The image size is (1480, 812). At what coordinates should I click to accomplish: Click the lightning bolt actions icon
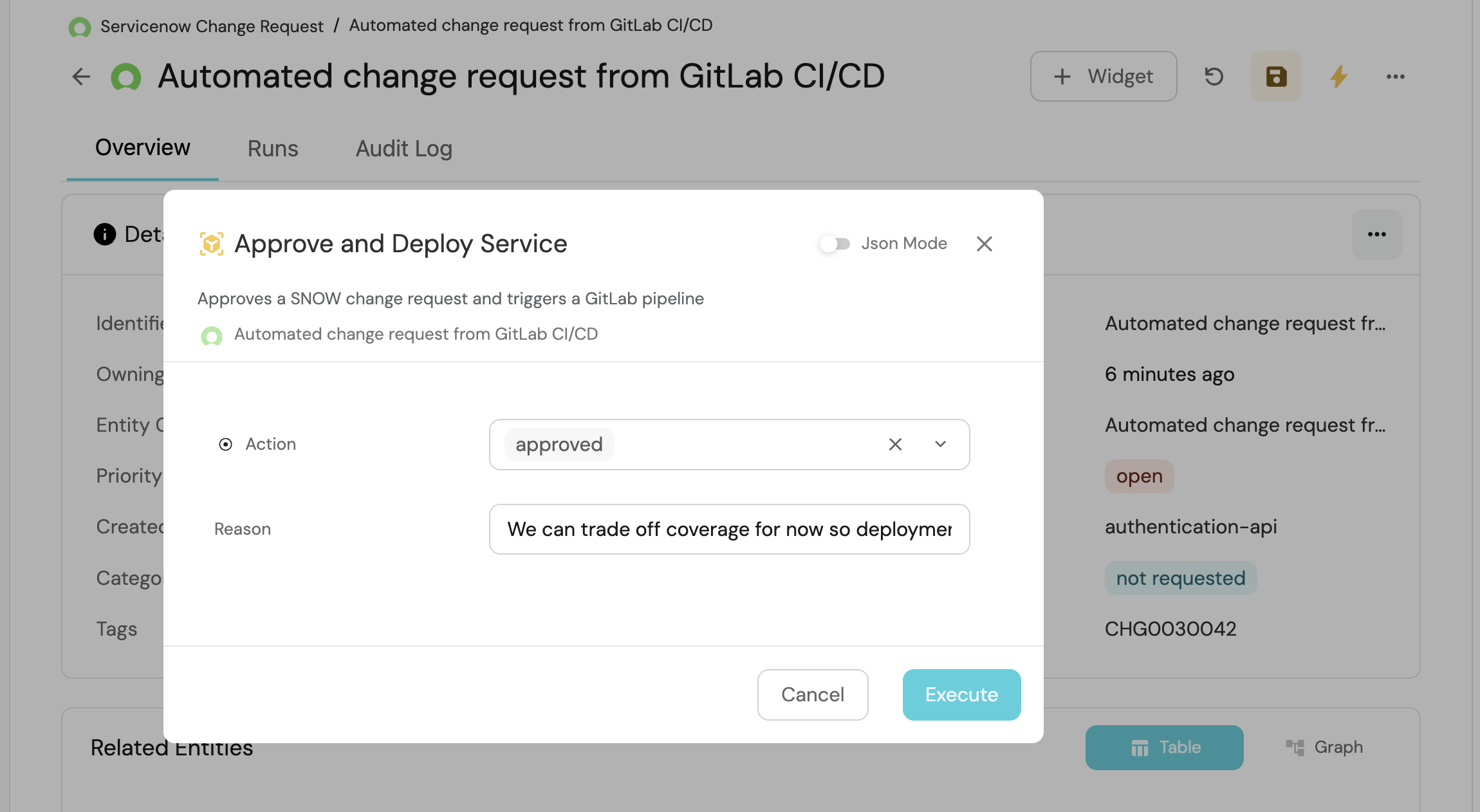tap(1339, 77)
